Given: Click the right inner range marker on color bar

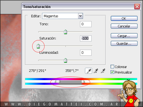Looking at the screenshot, I should click(81, 81).
